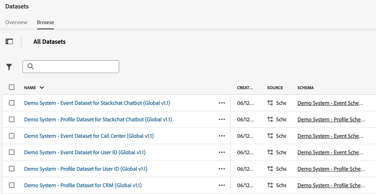Open Profile Schema link in CRM row
The image size is (376, 194).
(x=331, y=185)
